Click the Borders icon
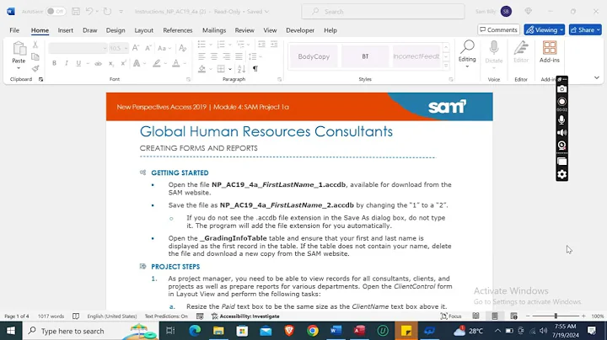The height and width of the screenshot is (340, 607). point(221,69)
